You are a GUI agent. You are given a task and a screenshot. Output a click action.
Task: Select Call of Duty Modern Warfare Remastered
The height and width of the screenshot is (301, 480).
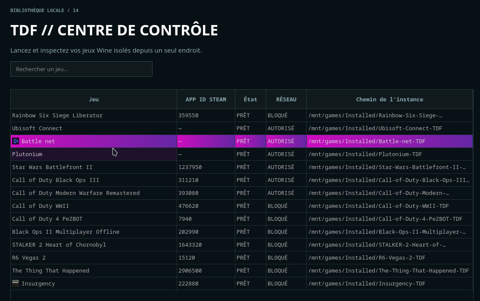(75, 193)
